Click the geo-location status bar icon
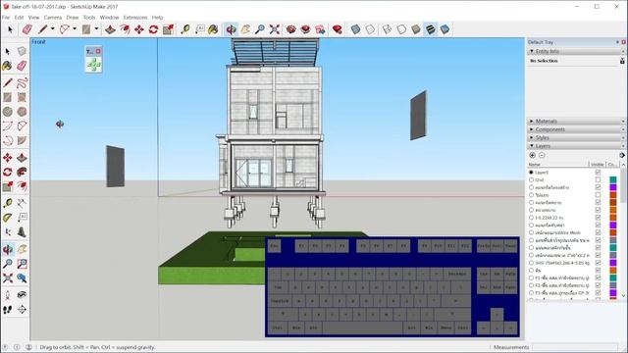 coord(6,347)
